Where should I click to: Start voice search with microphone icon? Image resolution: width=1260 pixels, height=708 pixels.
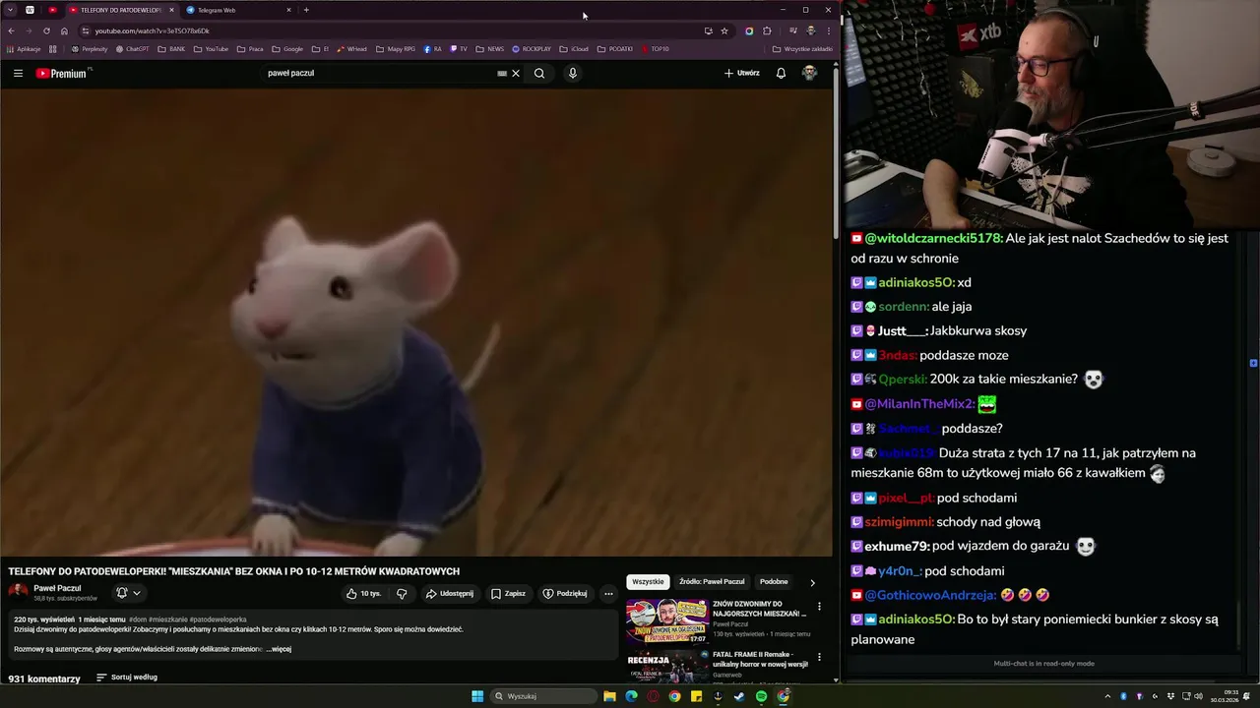click(x=572, y=73)
